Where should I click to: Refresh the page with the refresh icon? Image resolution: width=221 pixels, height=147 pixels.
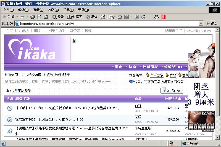point(39,17)
